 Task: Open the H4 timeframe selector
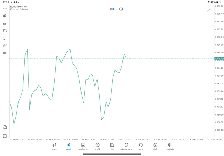[5, 53]
